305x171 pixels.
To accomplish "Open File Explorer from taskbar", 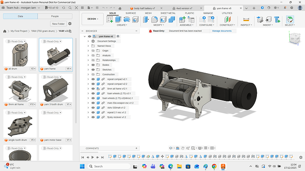I will pos(179,166).
